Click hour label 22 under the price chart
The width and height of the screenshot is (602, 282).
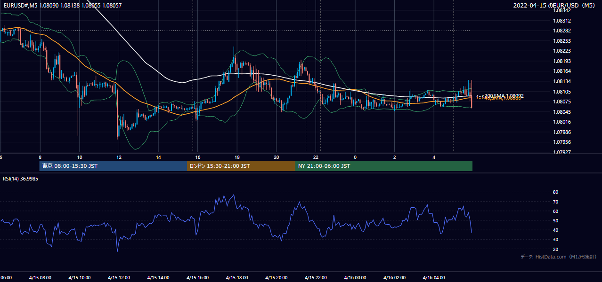coord(317,157)
